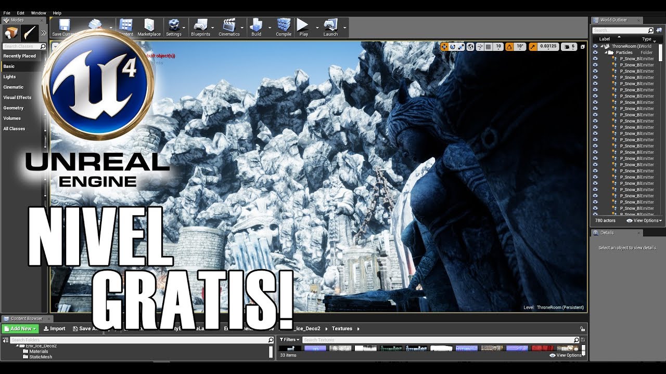This screenshot has width=666, height=374.
Task: Open the Settings toolbar icon
Action: [x=173, y=28]
